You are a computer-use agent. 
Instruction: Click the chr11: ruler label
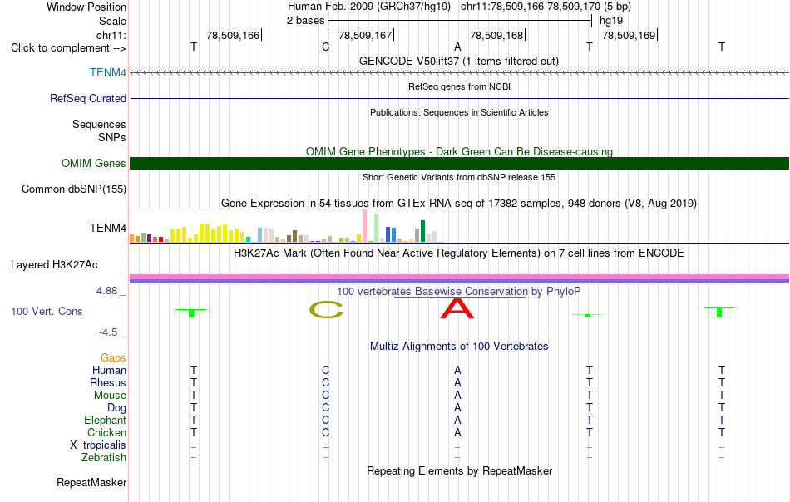(x=111, y=35)
